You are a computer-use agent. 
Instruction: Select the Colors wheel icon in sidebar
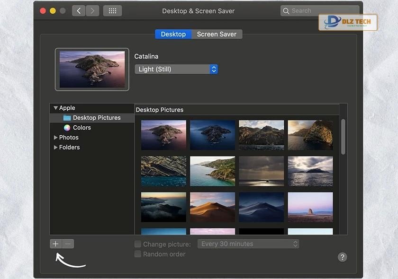(x=67, y=128)
